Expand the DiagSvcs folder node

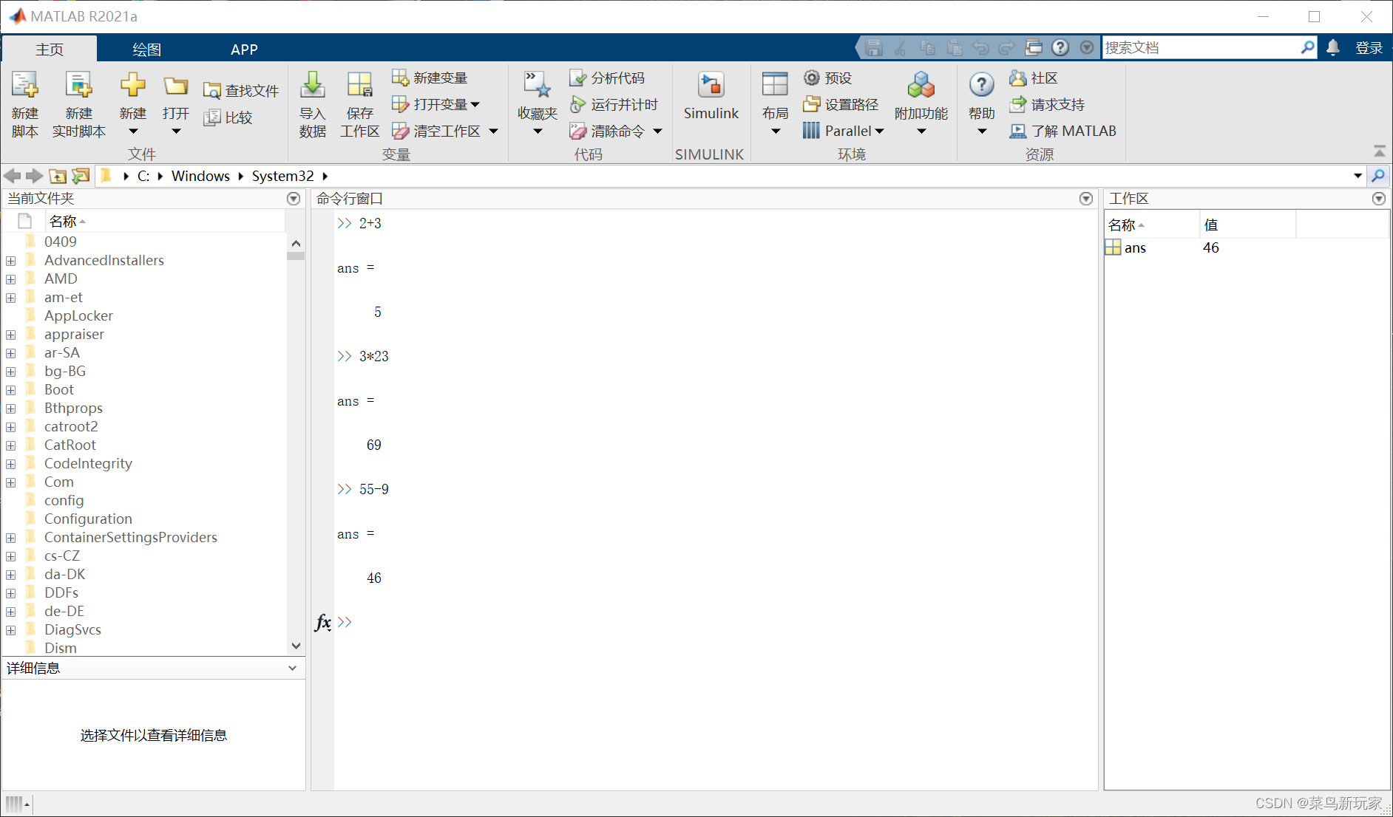pyautogui.click(x=11, y=630)
